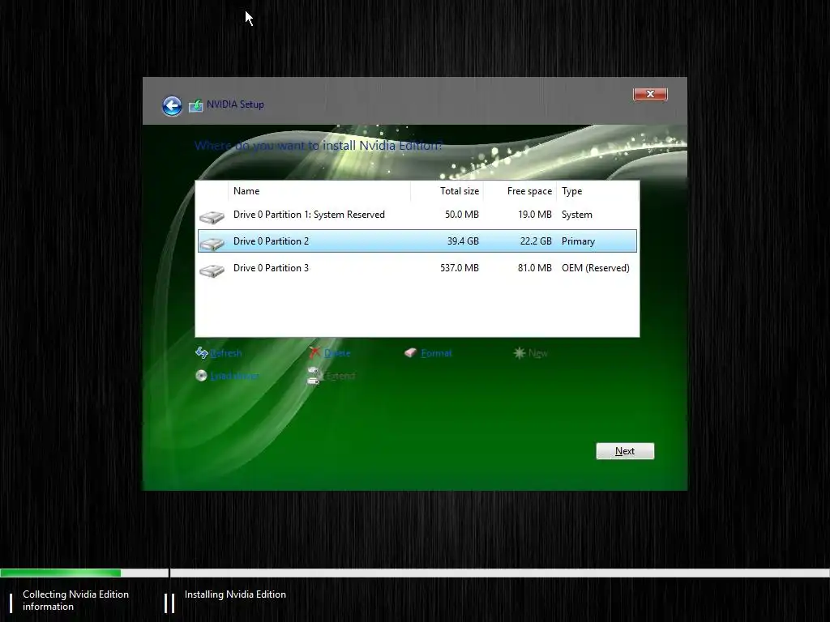The height and width of the screenshot is (622, 830).
Task: Click the Delete link
Action: tap(337, 353)
